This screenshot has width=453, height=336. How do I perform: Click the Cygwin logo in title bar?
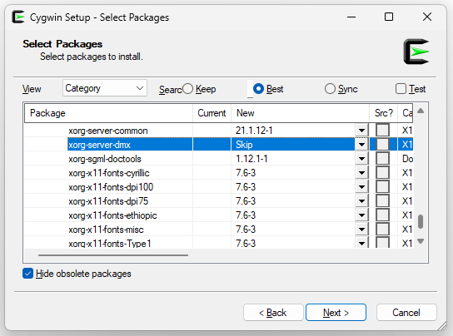pyautogui.click(x=18, y=17)
